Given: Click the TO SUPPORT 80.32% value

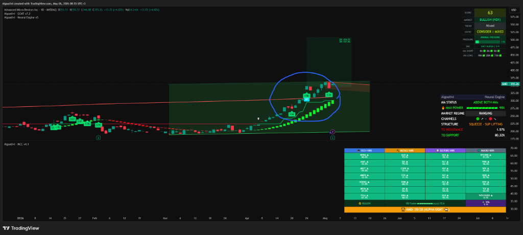Looking at the screenshot, I should (x=500, y=135).
